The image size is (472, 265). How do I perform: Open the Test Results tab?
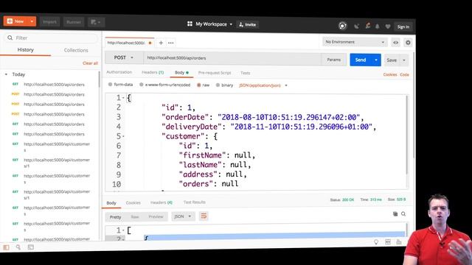click(x=195, y=202)
